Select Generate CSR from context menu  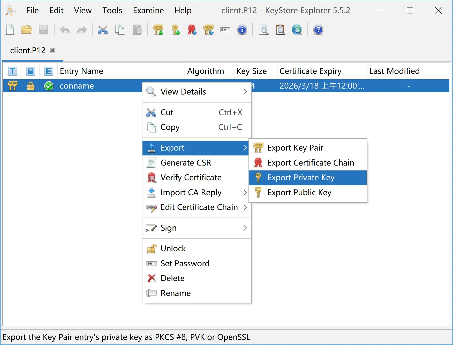click(186, 163)
